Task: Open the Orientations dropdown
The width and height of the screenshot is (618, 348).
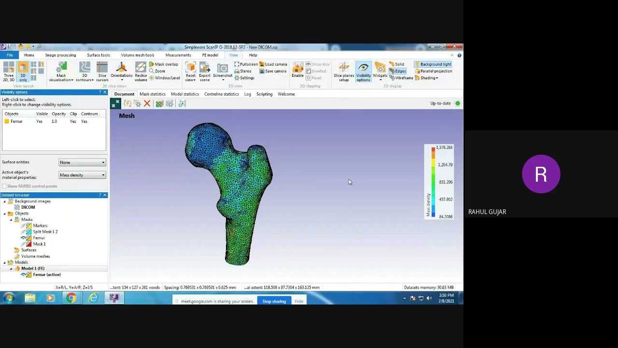Action: [122, 72]
